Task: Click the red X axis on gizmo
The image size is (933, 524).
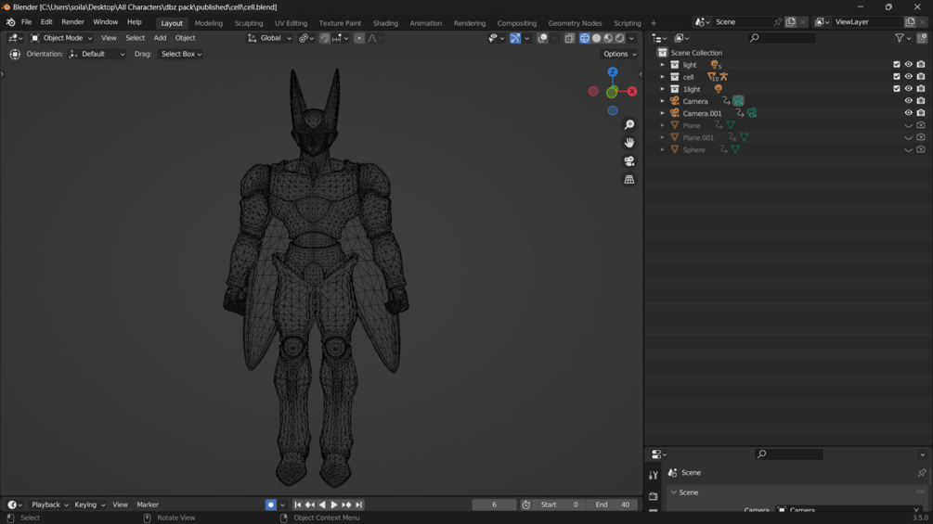Action: (632, 92)
